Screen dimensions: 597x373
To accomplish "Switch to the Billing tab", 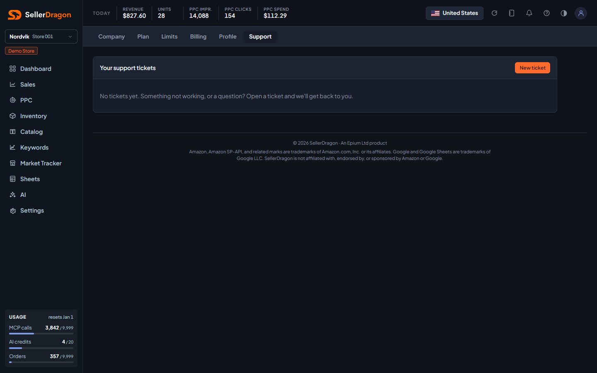I will [x=198, y=36].
